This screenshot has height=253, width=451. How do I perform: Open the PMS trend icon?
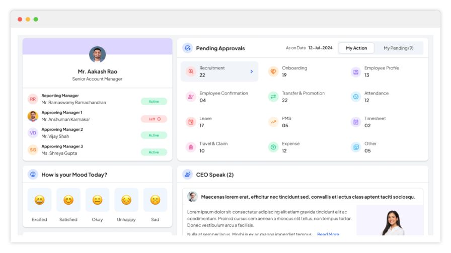pyautogui.click(x=273, y=122)
